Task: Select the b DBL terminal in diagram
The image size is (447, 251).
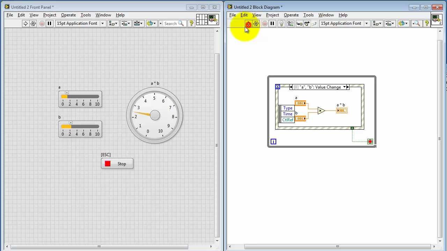Action: (x=300, y=119)
